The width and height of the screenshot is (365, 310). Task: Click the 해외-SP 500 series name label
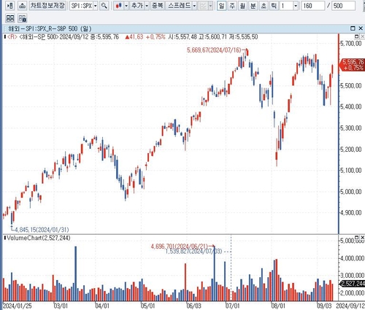[x=39, y=37]
